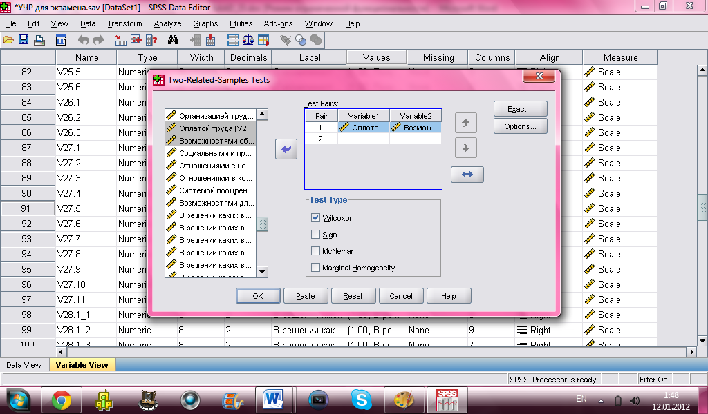This screenshot has height=414, width=708.
Task: Enable the McNemar test checkbox
Action: coord(315,251)
